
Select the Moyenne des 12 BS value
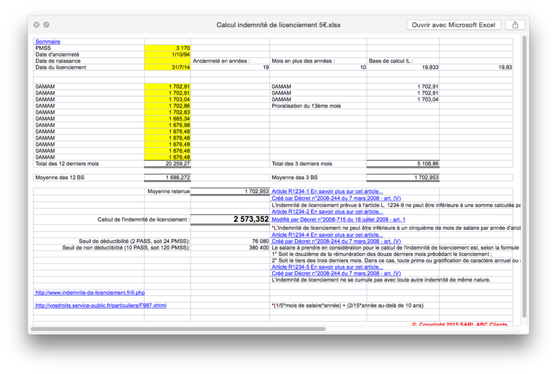(x=167, y=178)
